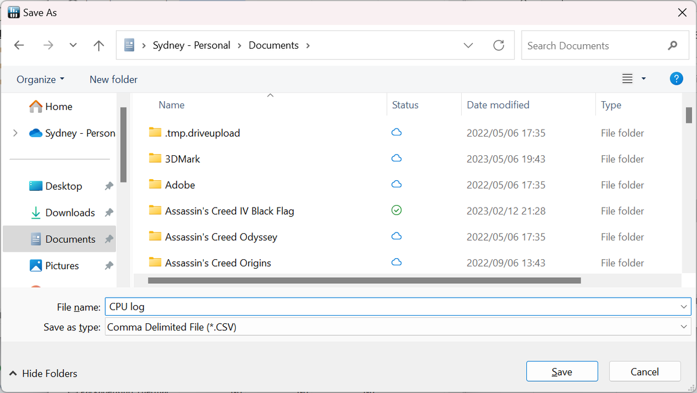The height and width of the screenshot is (393, 697).
Task: Collapse the folder pane with Hide Folders
Action: pyautogui.click(x=44, y=373)
